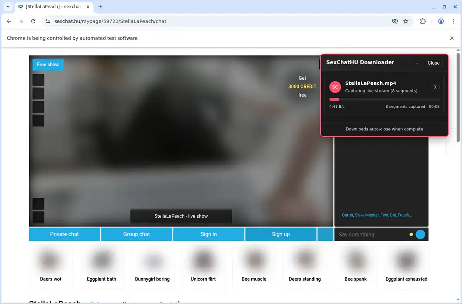
Task: Close the StellaLaPeach browser tab
Action: tap(88, 7)
